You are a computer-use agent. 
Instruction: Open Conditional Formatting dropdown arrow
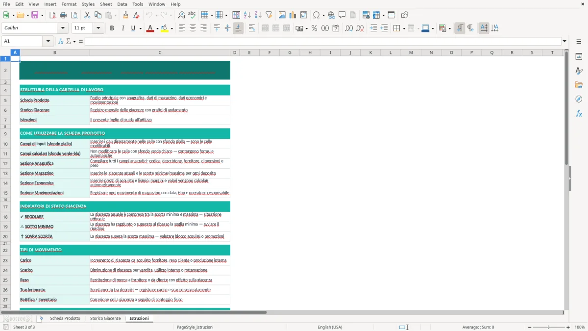pos(449,28)
